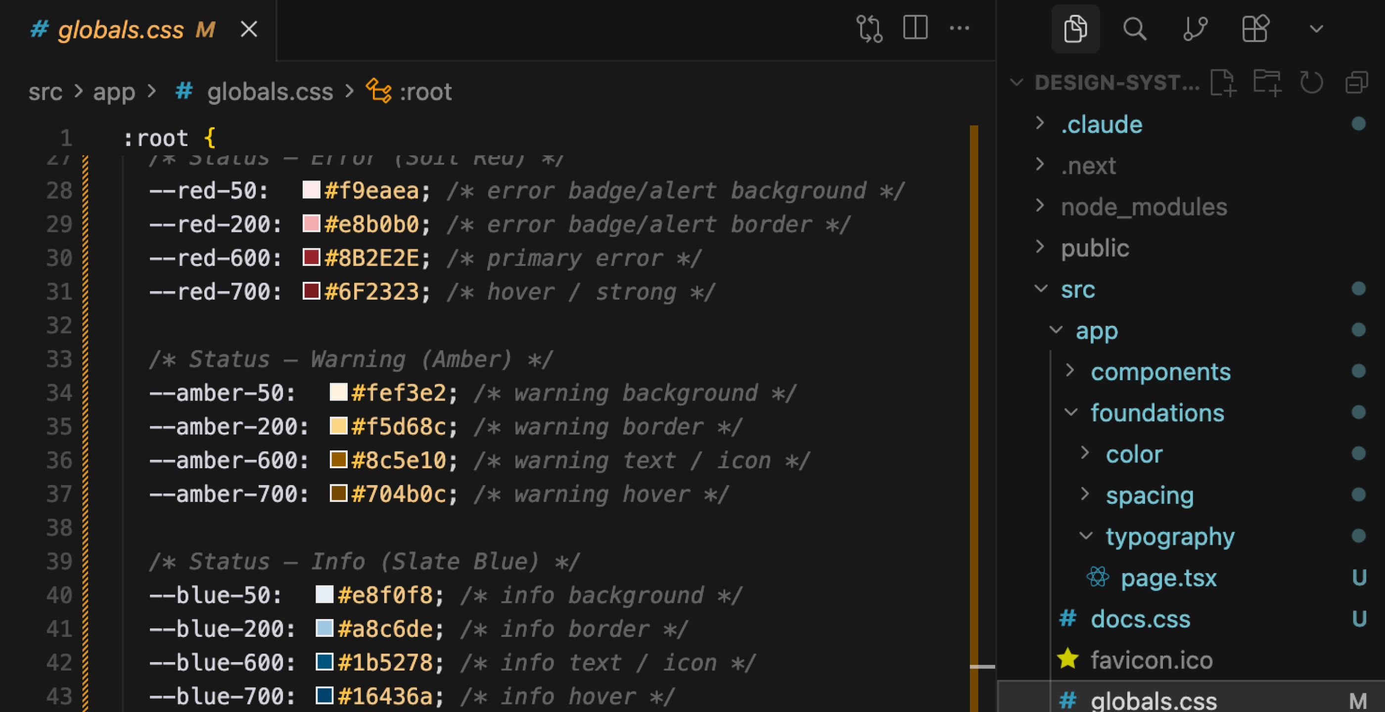Open color picker for #8B2E2E swatch
Screen dimensions: 1385x712
(x=311, y=258)
